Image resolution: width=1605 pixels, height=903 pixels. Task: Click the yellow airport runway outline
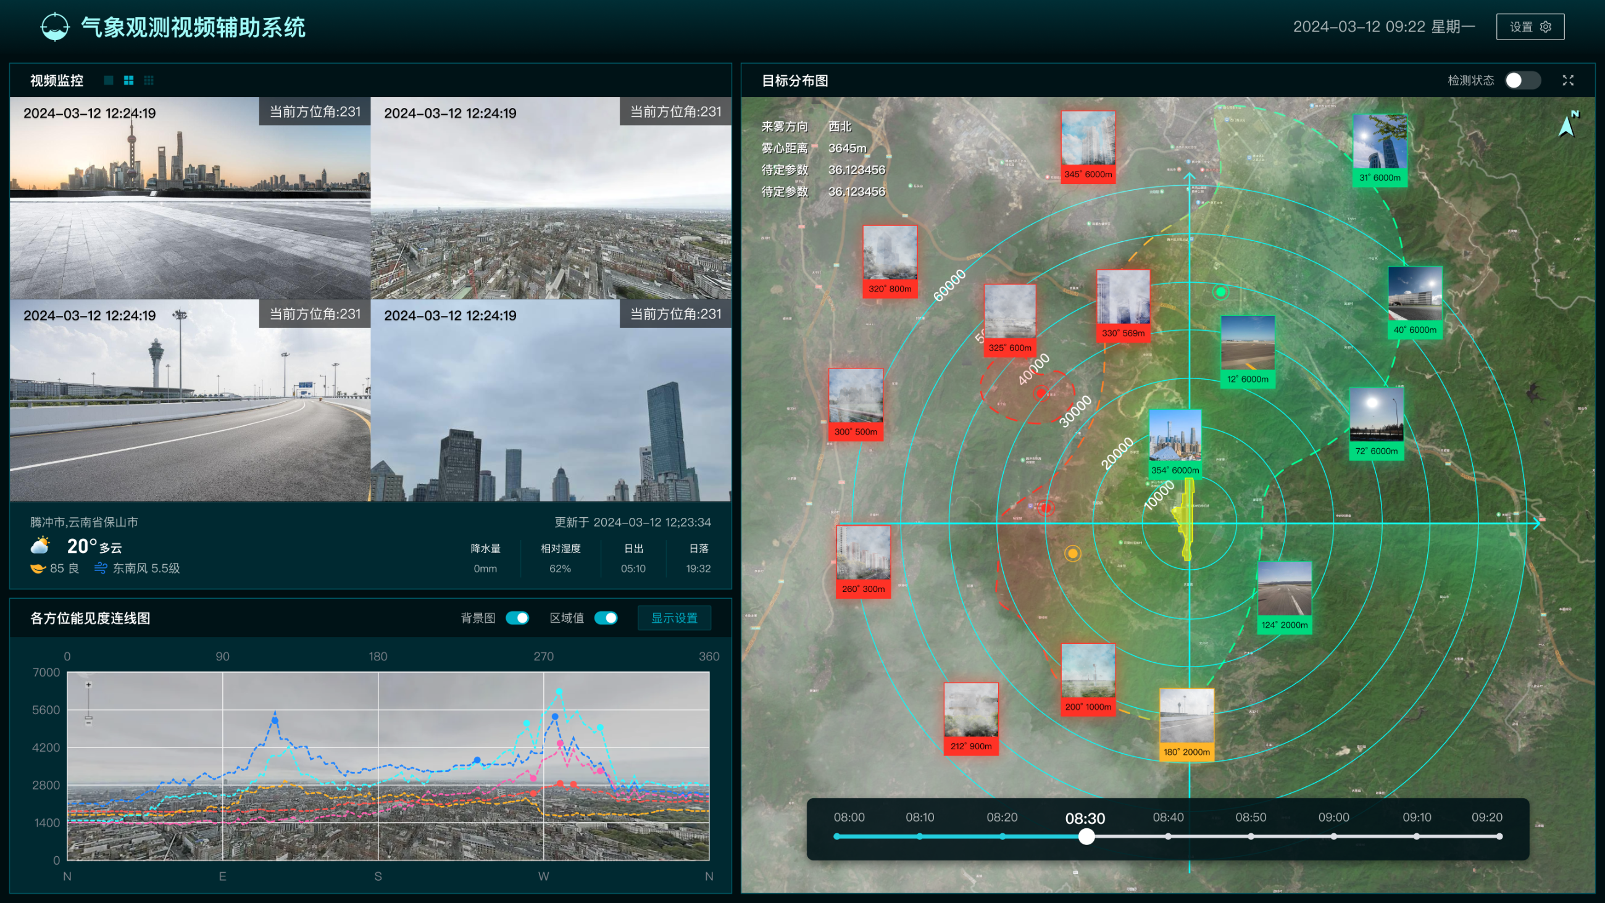coord(1185,518)
